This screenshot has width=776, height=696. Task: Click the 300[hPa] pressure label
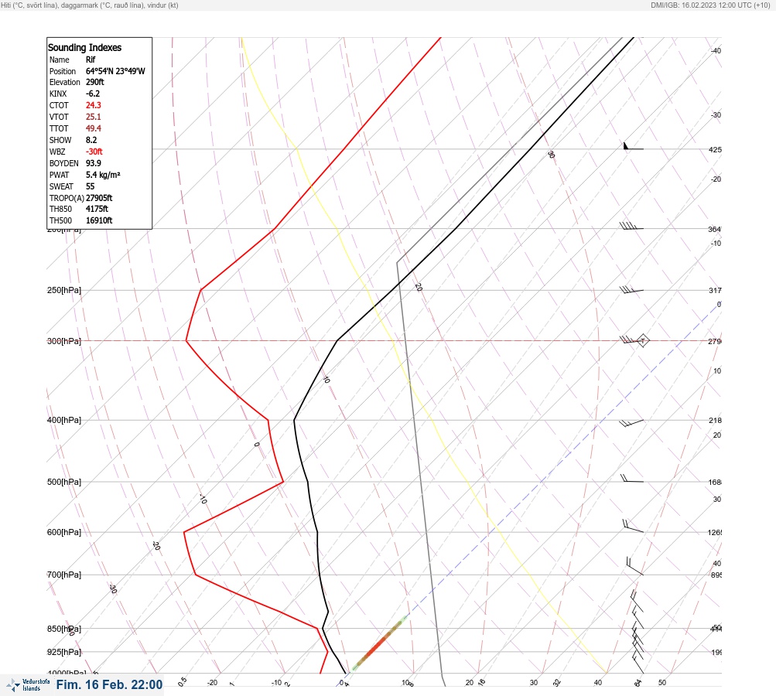point(64,341)
